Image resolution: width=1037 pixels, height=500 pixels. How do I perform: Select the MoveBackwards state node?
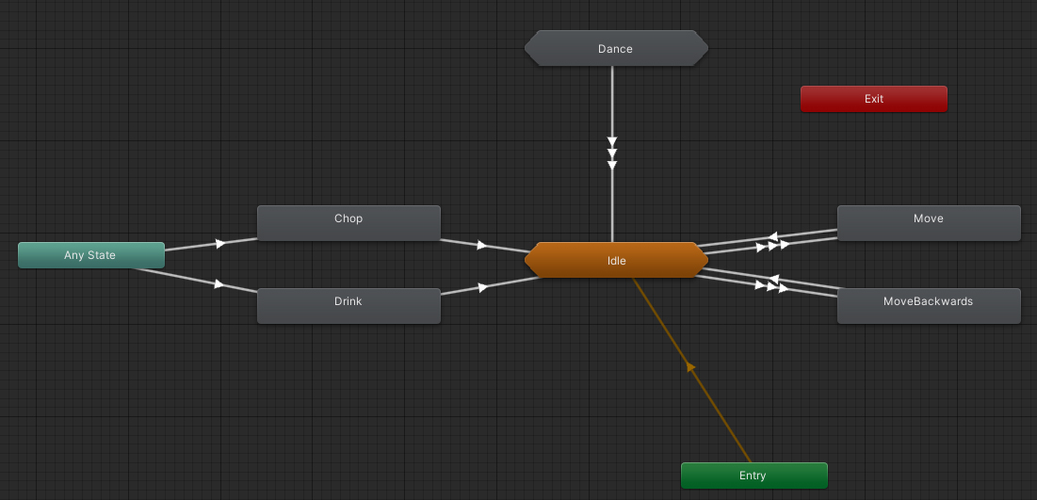coord(928,305)
